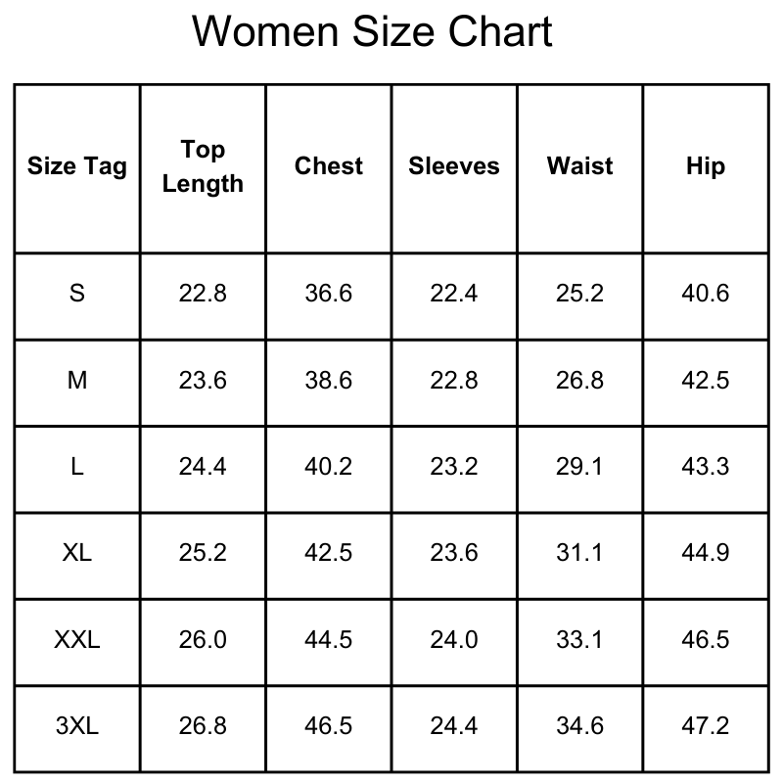Select the Size Tag column header
The height and width of the screenshot is (783, 783).
pyautogui.click(x=77, y=166)
